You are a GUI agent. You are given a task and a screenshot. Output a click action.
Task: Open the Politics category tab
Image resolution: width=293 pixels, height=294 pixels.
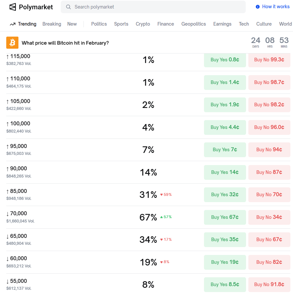(x=99, y=24)
